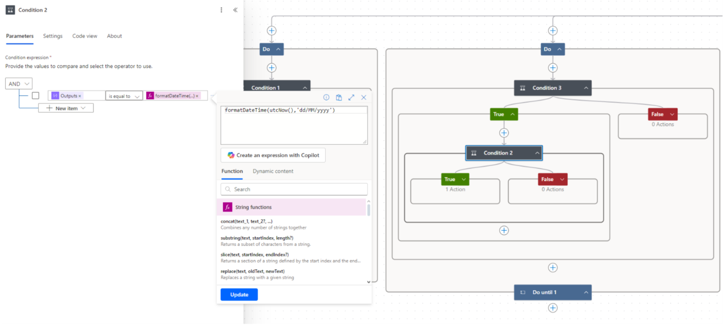Click the plus icon below Do until 1
The height and width of the screenshot is (325, 724).
(552, 308)
